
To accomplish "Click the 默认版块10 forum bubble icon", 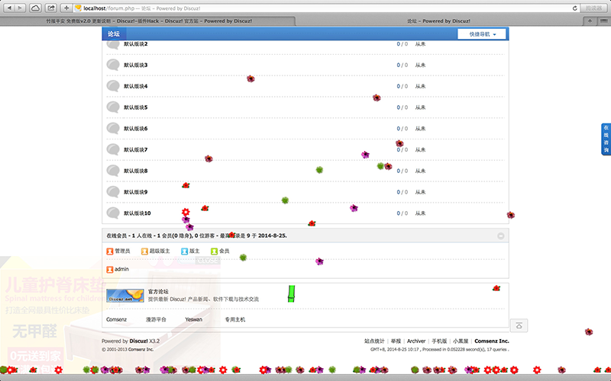I will pos(113,213).
